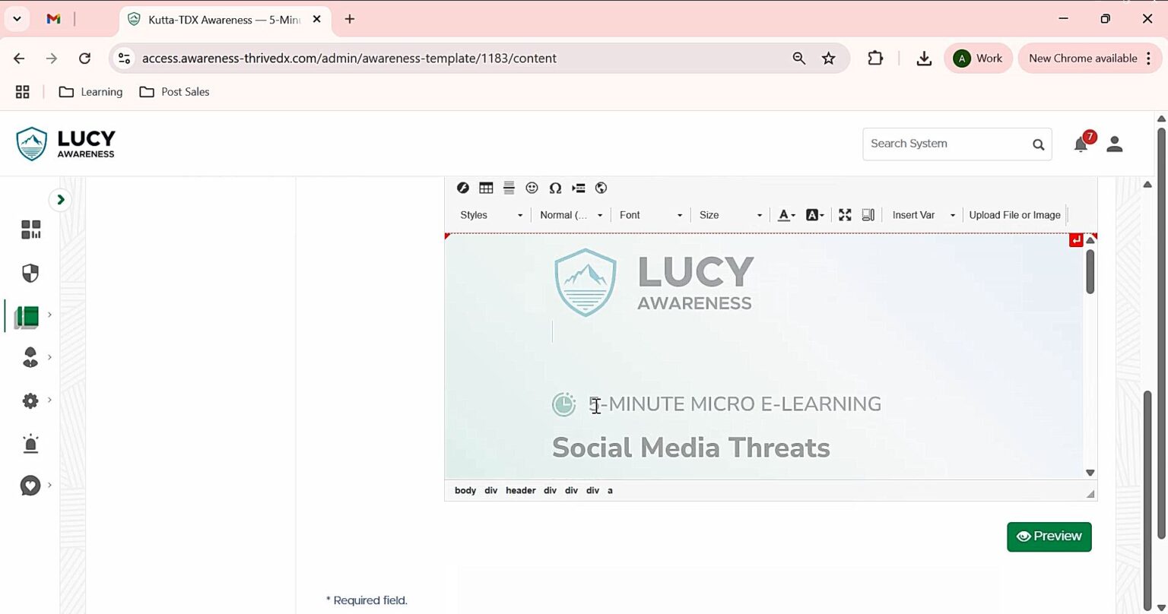Click the Social Media Threats heading
Screen dimensions: 1168x614
pyautogui.click(x=690, y=448)
